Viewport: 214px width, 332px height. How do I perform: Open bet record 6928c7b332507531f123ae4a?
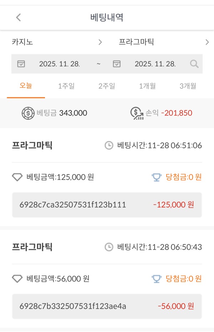107,306
